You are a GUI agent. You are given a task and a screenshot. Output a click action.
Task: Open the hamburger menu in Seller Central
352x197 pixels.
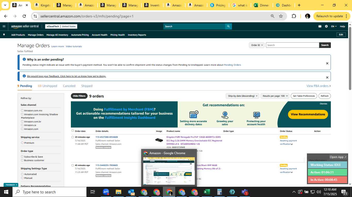click(x=4, y=26)
